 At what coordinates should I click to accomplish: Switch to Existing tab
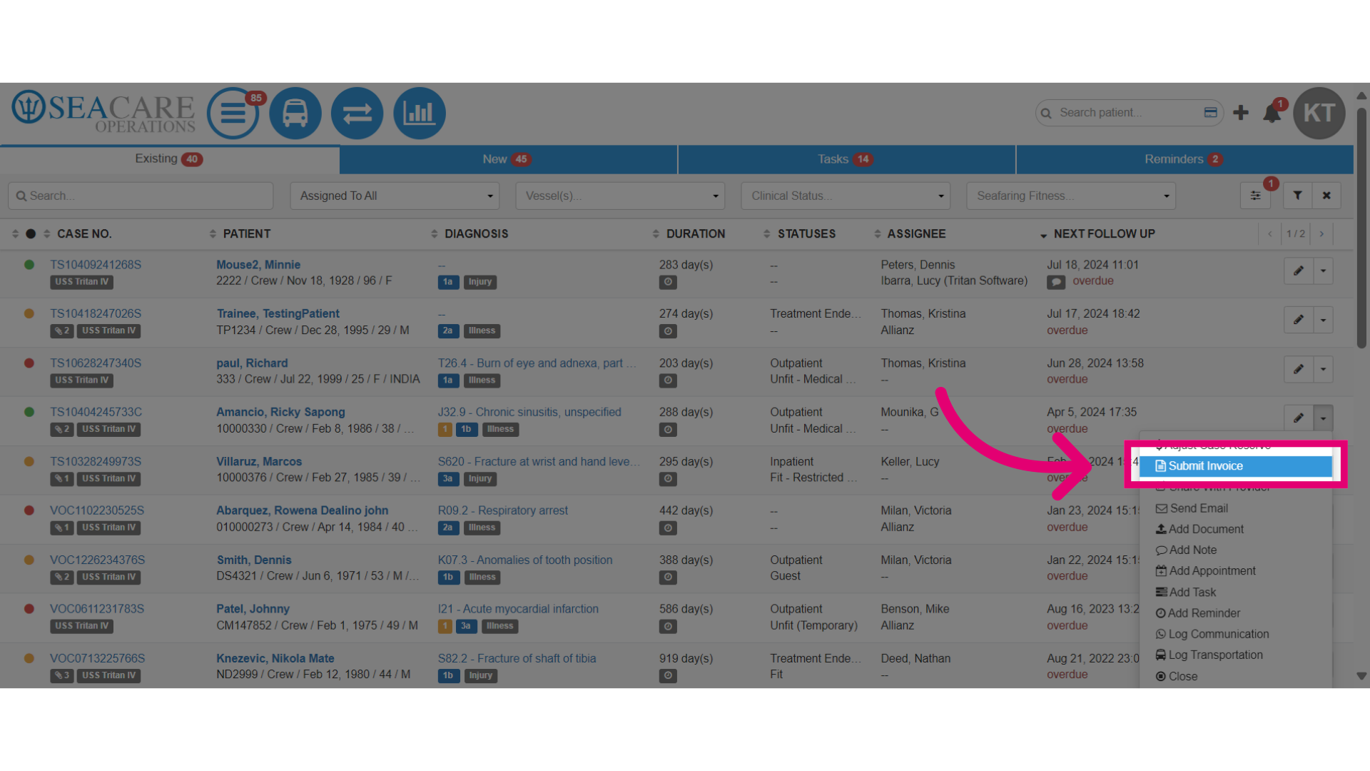click(x=170, y=159)
